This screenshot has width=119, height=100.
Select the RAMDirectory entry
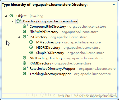(60, 63)
